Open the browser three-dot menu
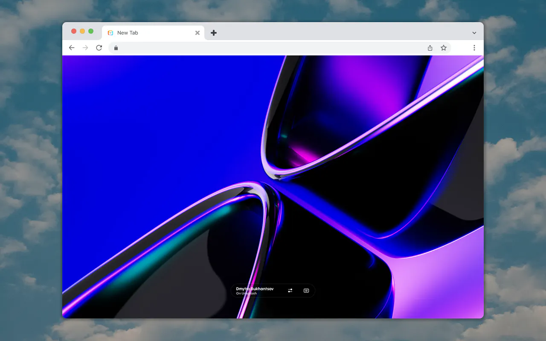Image resolution: width=546 pixels, height=341 pixels. pyautogui.click(x=474, y=48)
